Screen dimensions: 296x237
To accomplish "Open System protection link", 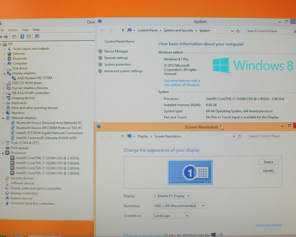I will click(x=117, y=64).
